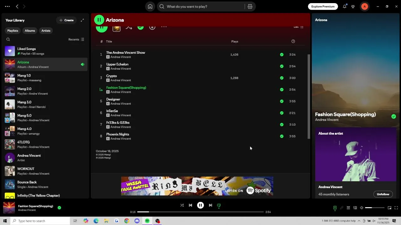Toggle saved check for Upper Echelon
The height and width of the screenshot is (225, 401).
282,66
